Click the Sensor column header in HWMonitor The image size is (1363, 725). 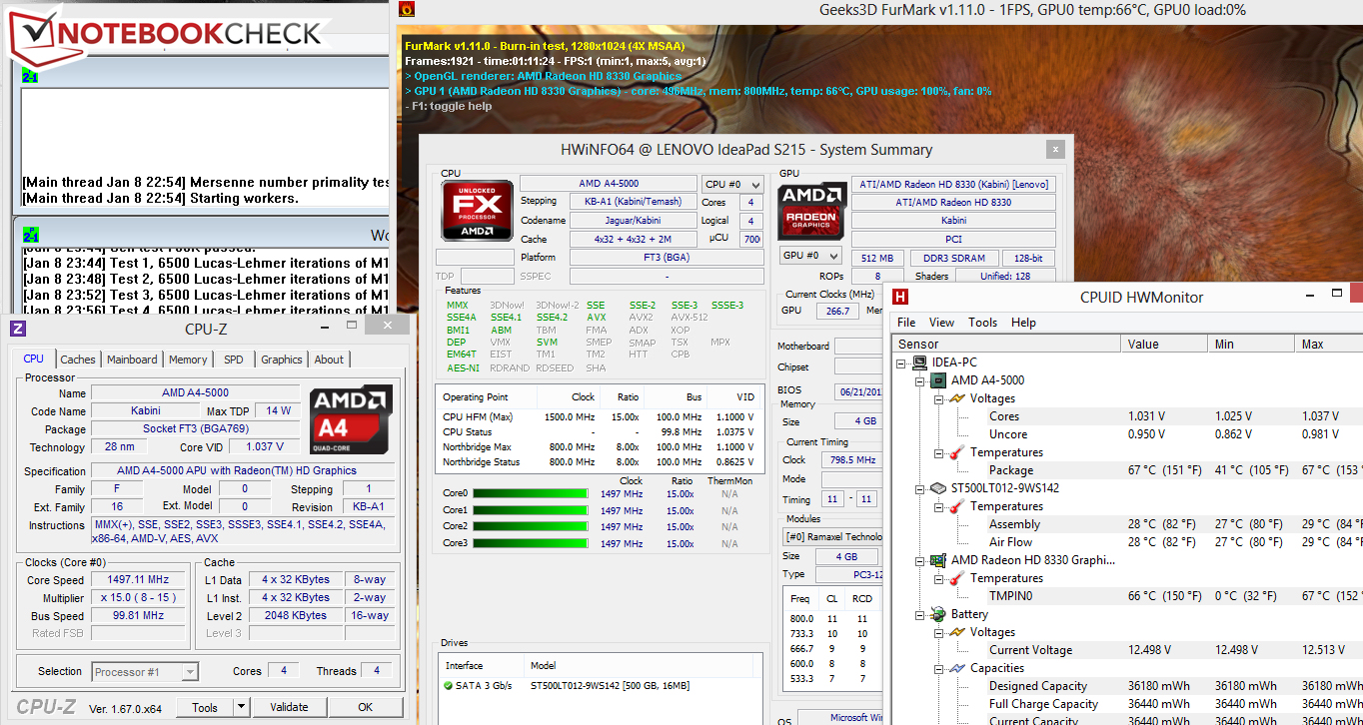point(1006,344)
